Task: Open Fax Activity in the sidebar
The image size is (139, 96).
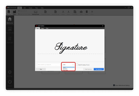Action: pos(10,30)
